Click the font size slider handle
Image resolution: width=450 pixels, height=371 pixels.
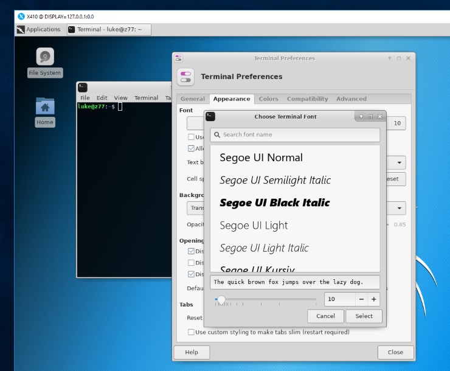[x=221, y=299]
